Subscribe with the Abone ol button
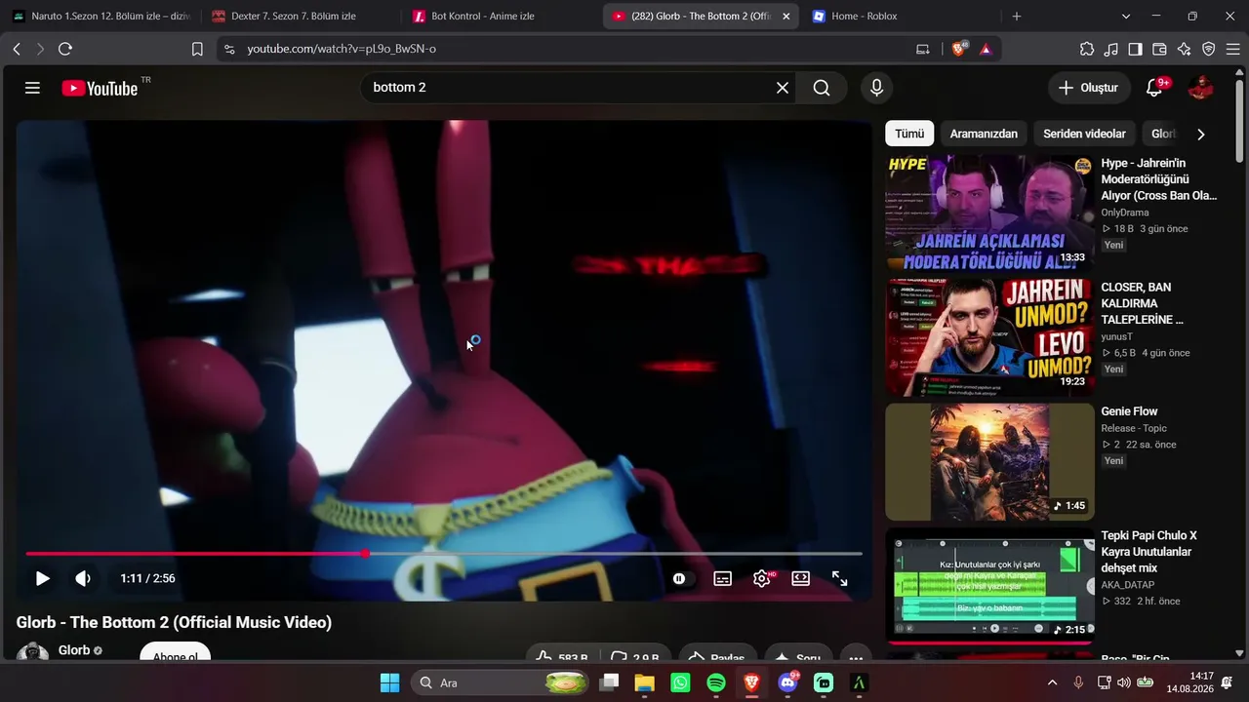The height and width of the screenshot is (702, 1249). point(176,653)
